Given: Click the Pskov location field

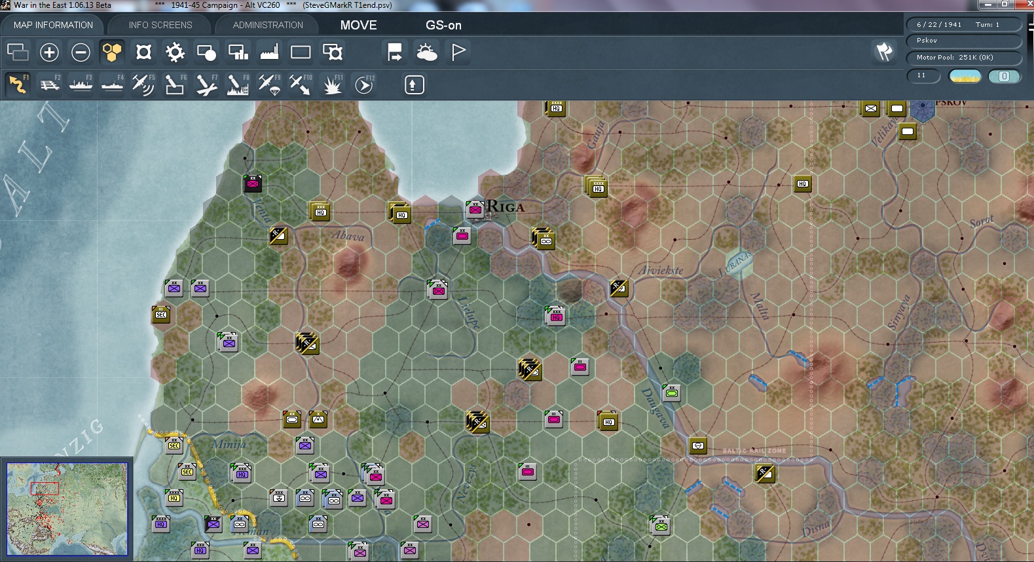Looking at the screenshot, I should coord(964,41).
